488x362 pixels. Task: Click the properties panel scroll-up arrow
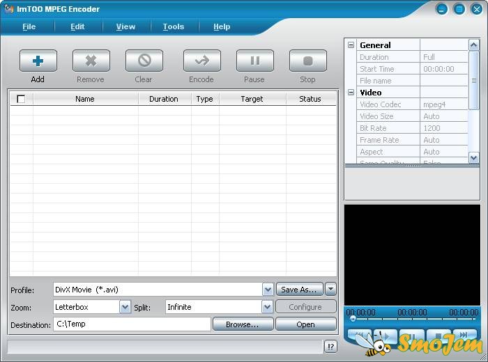click(473, 45)
